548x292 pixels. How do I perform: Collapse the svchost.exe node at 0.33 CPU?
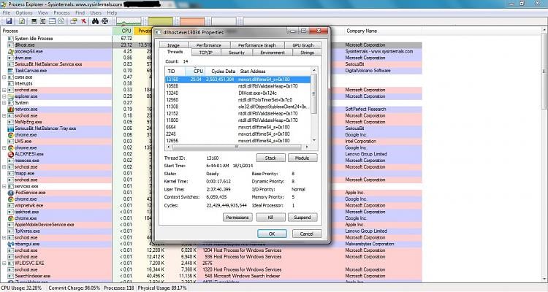point(4,90)
